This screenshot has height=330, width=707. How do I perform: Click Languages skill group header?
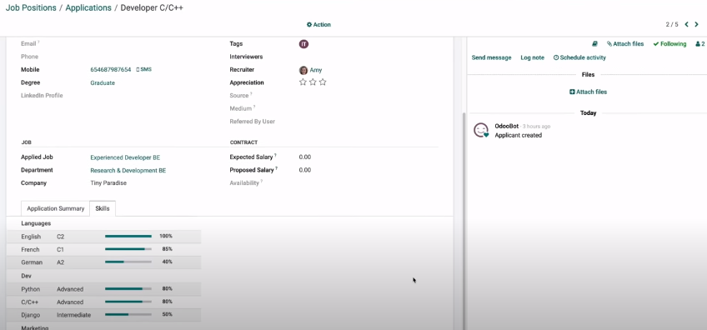point(36,223)
